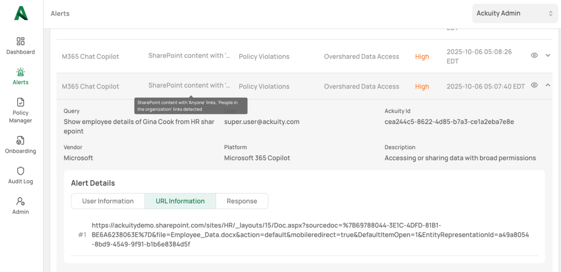561x272 pixels.
Task: Open the Admin user settings icon
Action: coord(21,202)
